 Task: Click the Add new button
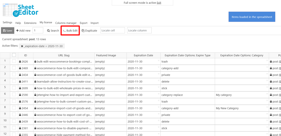pos(23,30)
